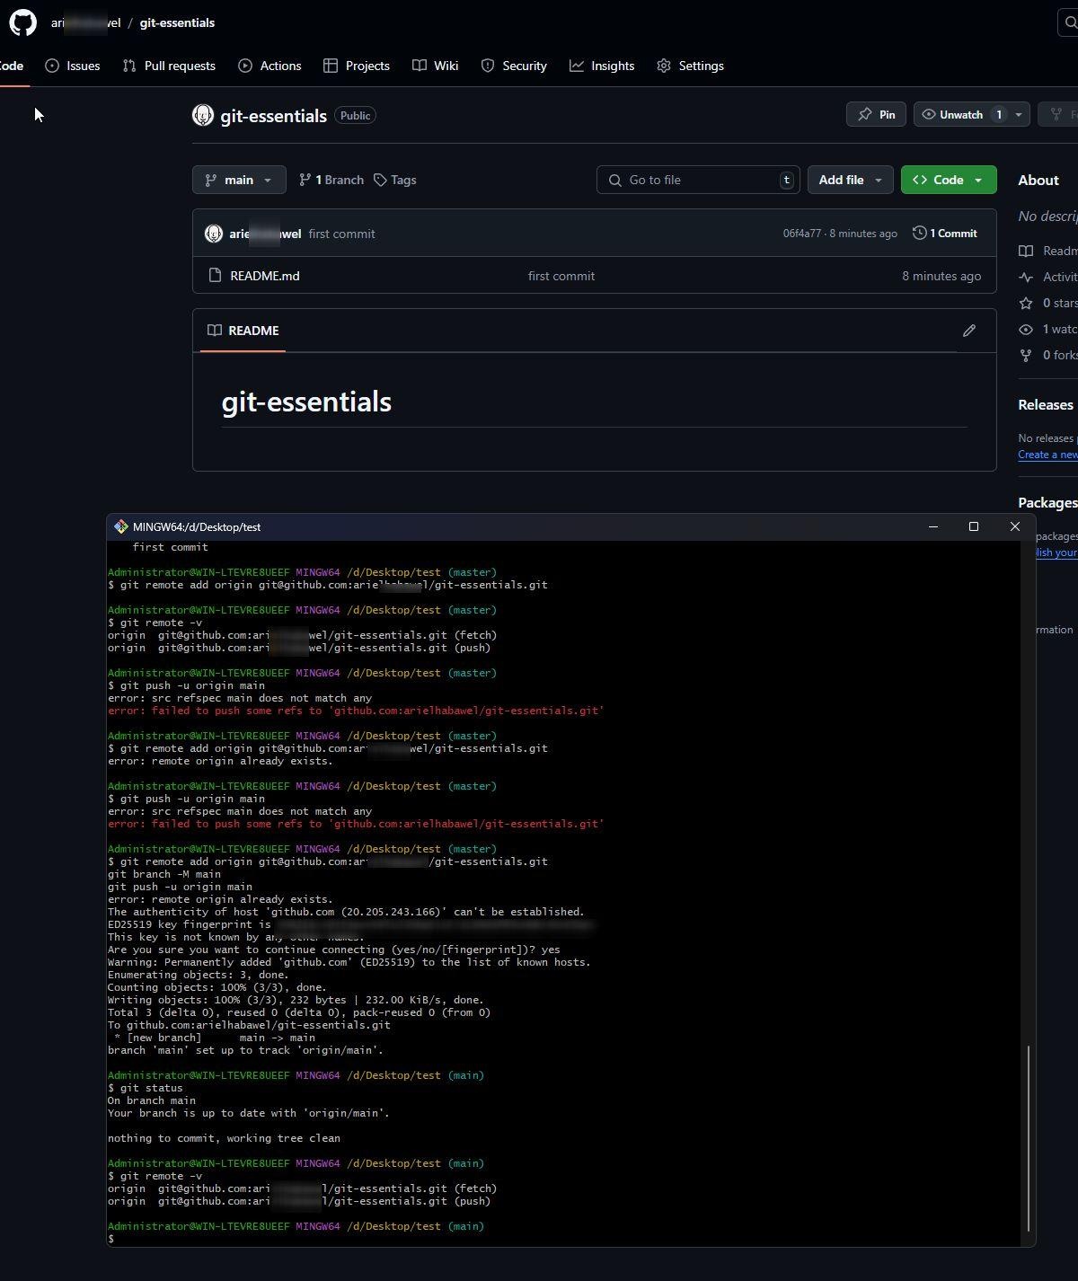This screenshot has width=1078, height=1281.
Task: Click the Insights graph icon
Action: [x=577, y=66]
